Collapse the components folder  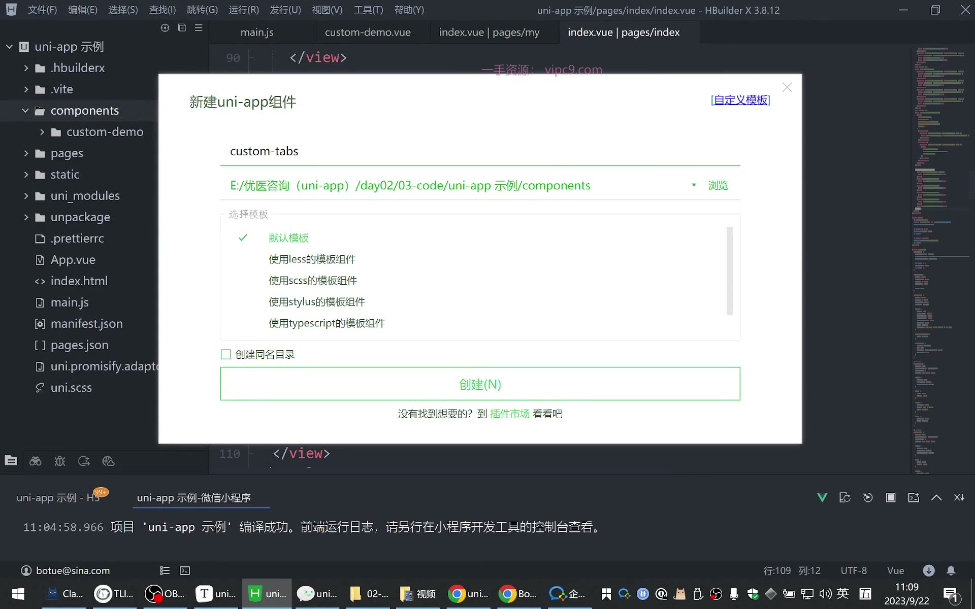(25, 111)
